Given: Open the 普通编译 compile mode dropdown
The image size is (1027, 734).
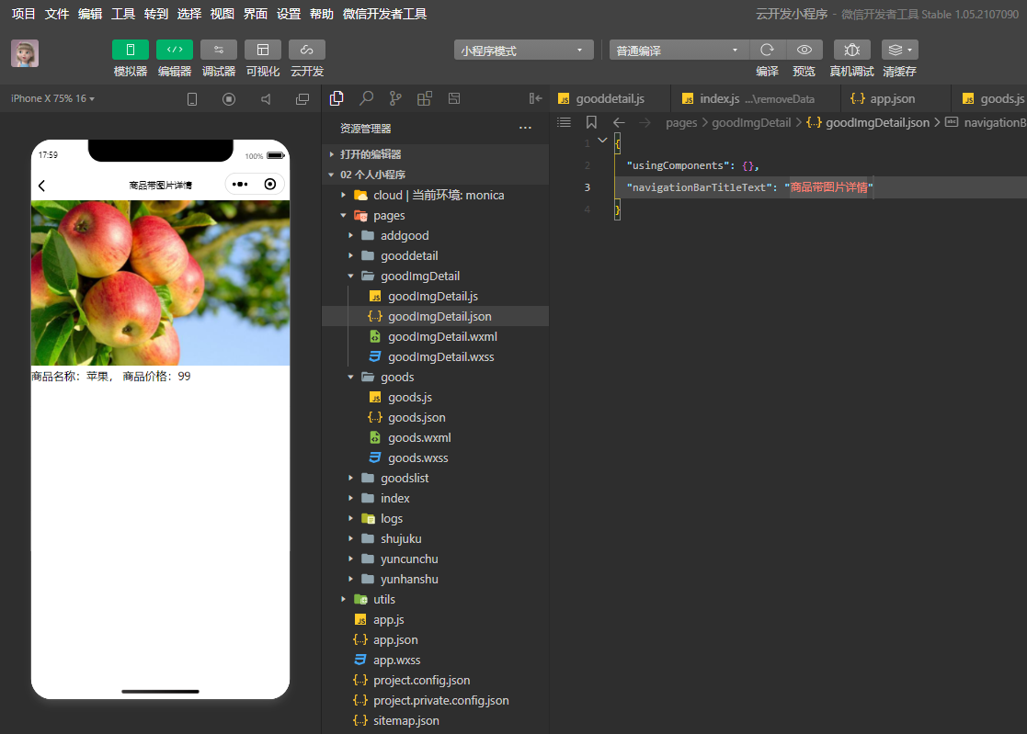Looking at the screenshot, I should [678, 51].
